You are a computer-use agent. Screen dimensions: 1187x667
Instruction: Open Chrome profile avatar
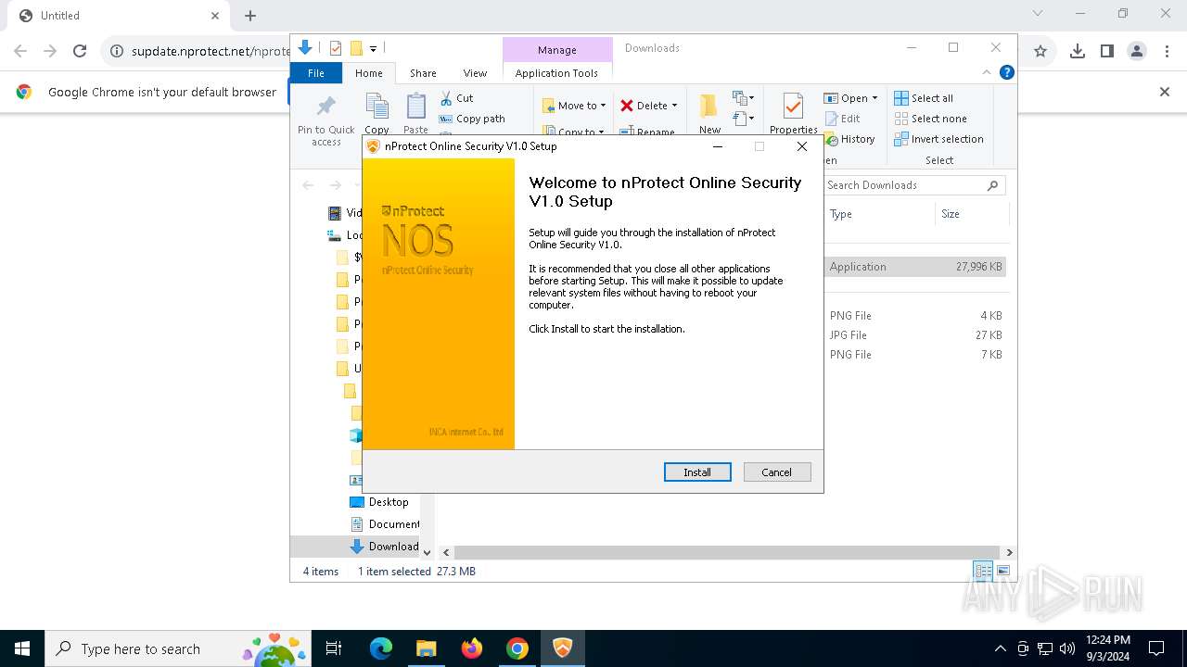pos(1137,52)
